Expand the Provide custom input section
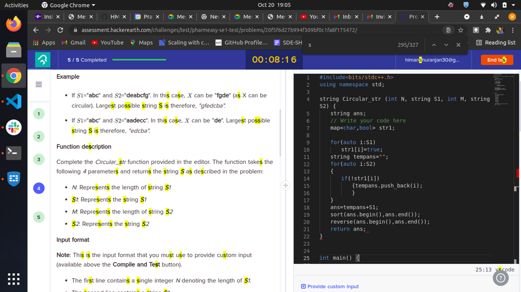 [330, 286]
